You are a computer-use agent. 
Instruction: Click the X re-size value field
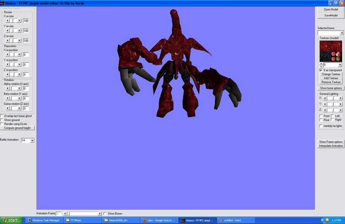26,21
